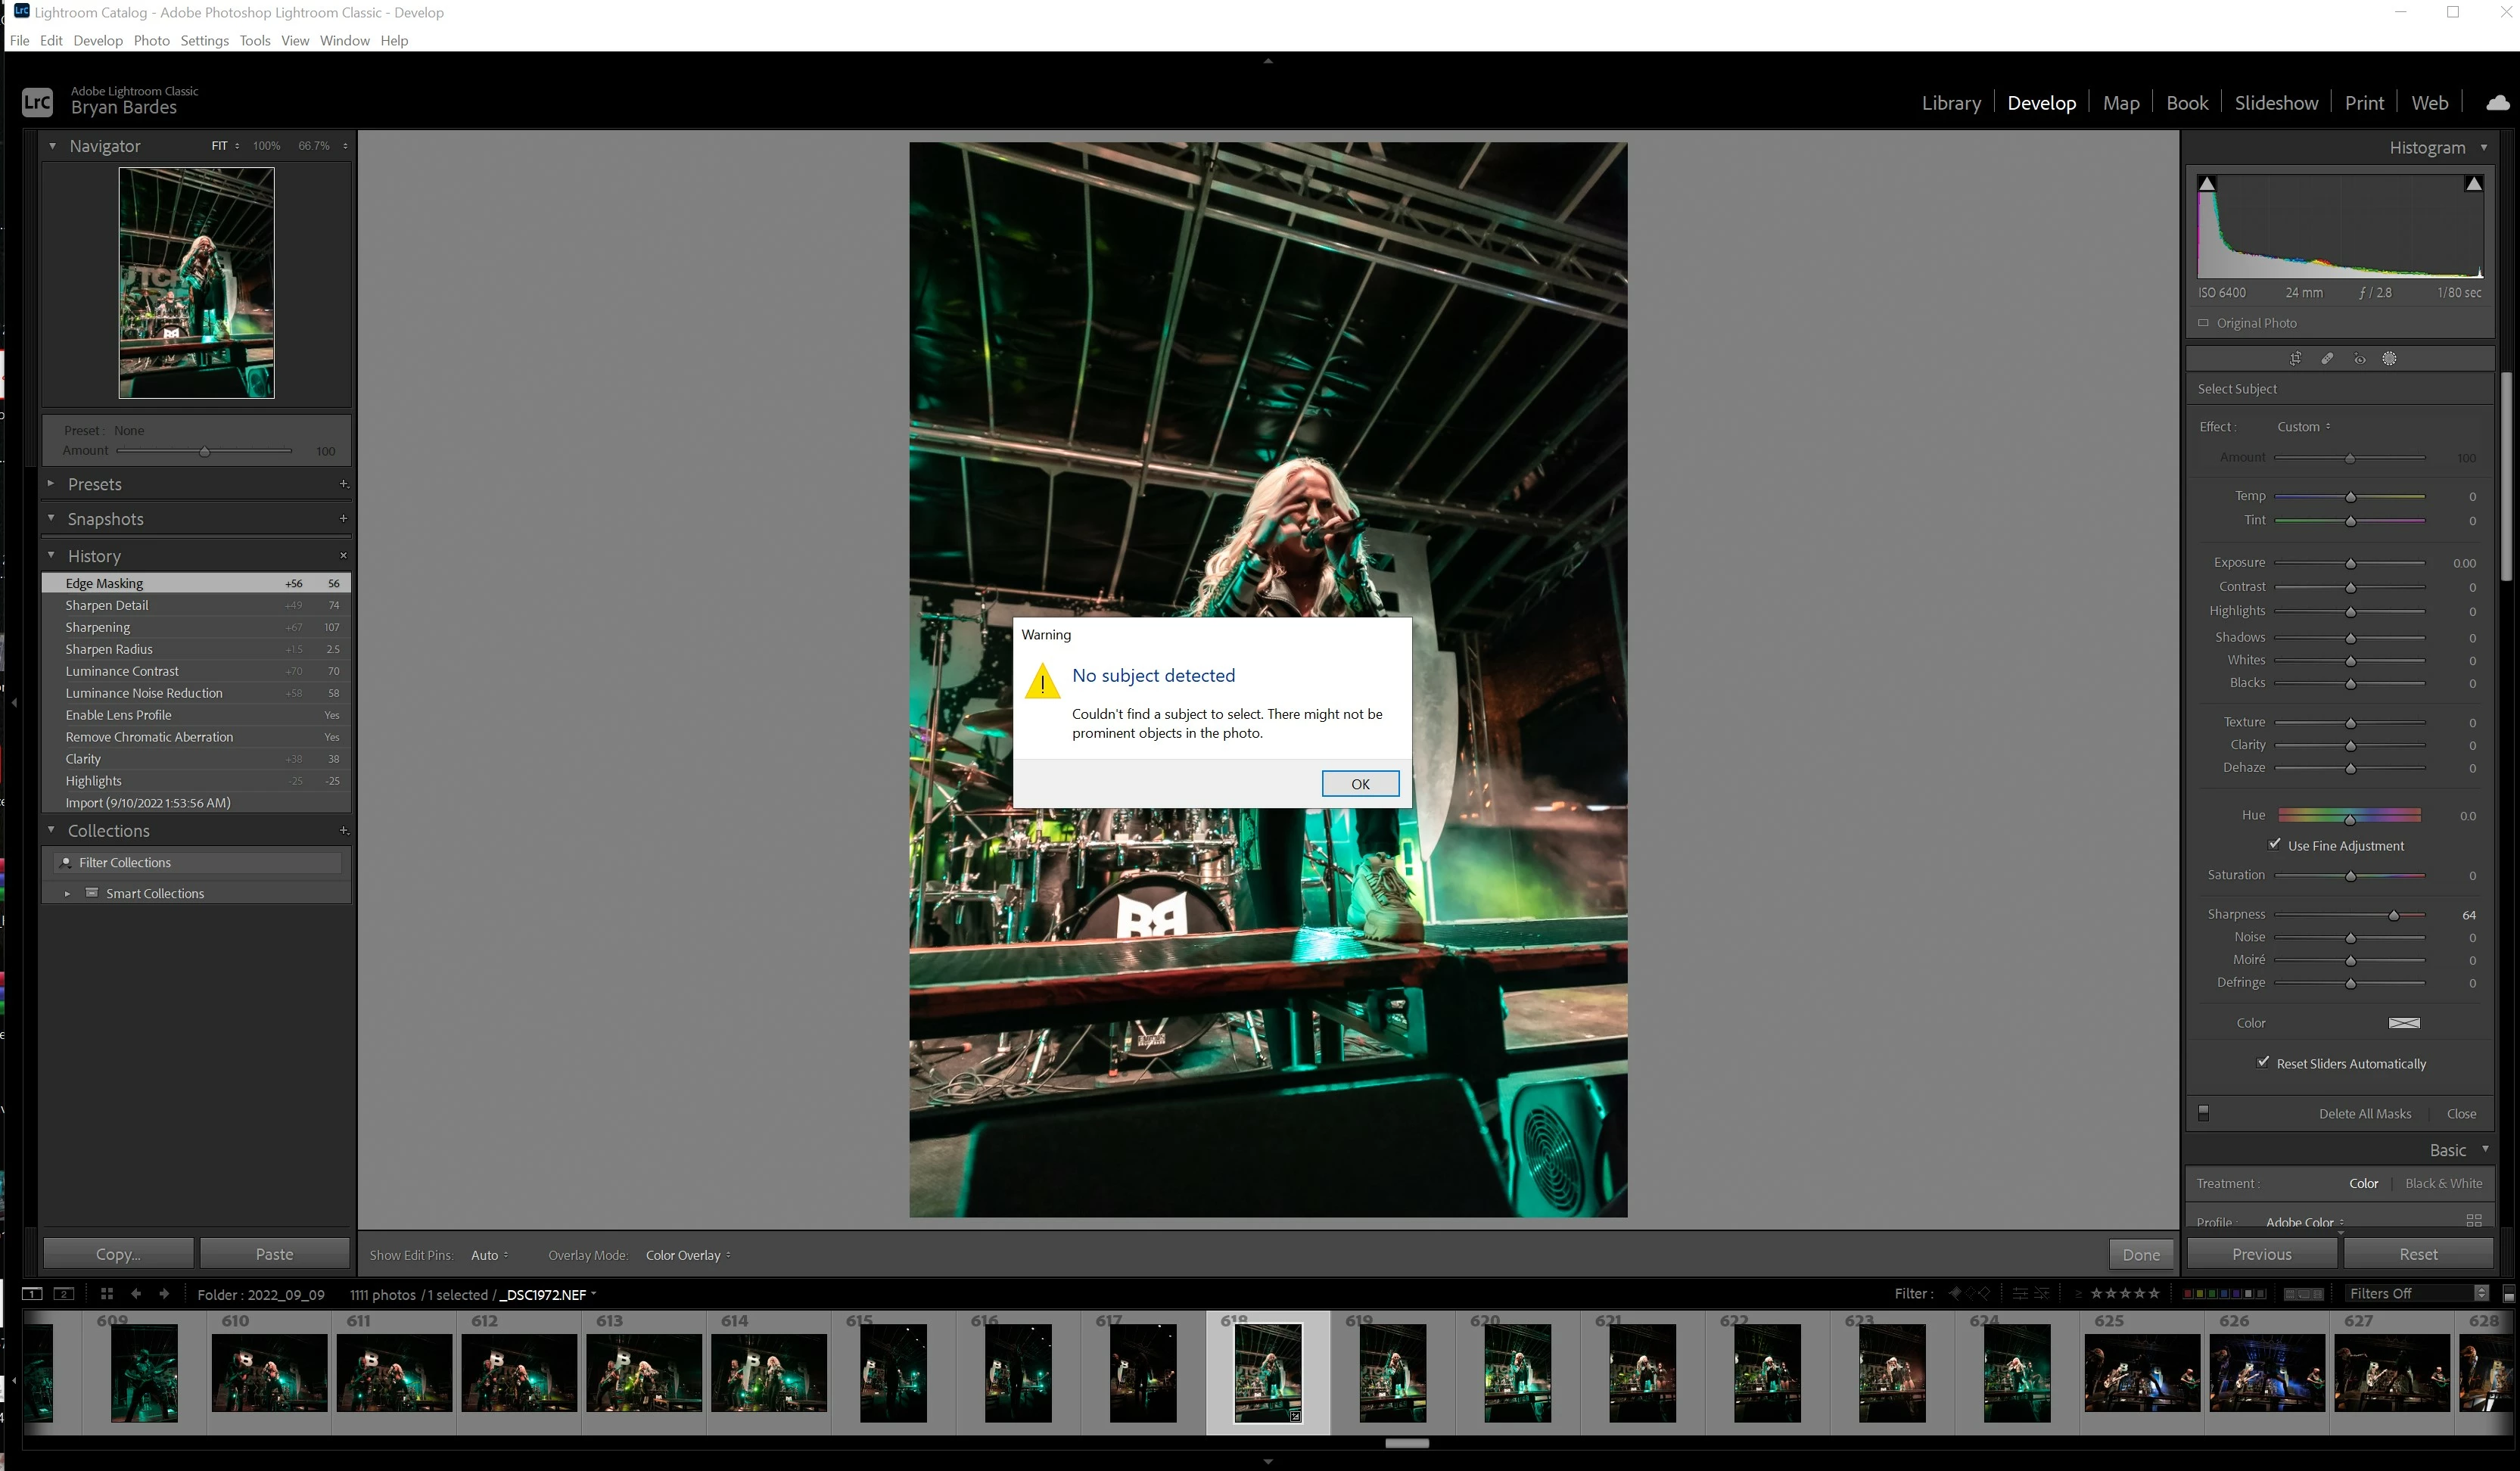Switch to the Library module

coord(1950,103)
